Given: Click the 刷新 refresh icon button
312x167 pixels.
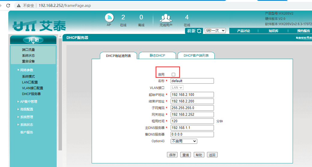Looking at the screenshot, I should 194,31.
